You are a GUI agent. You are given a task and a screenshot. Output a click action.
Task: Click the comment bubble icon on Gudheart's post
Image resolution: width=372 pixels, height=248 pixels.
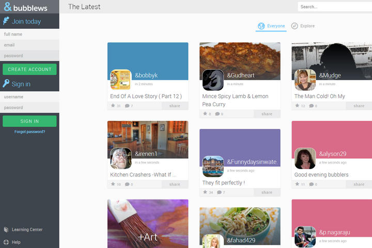(x=218, y=114)
